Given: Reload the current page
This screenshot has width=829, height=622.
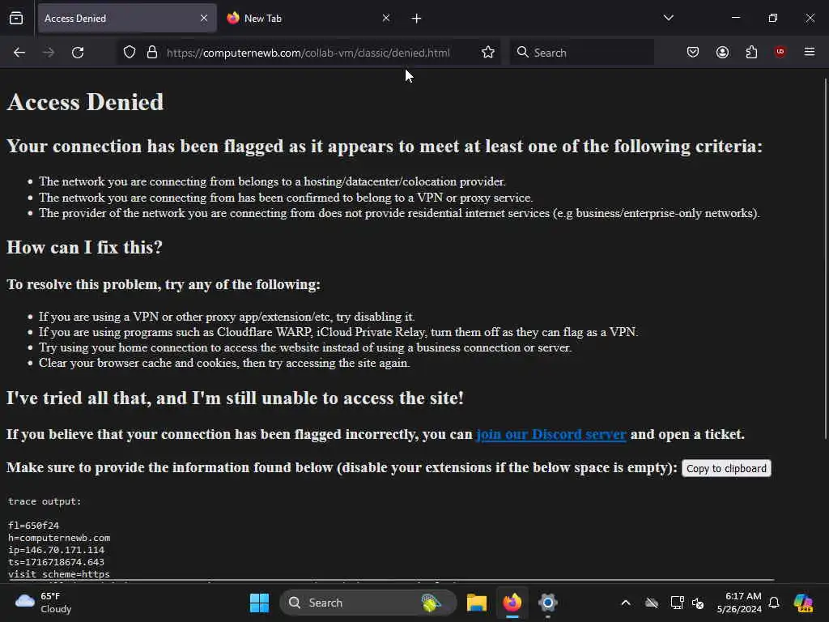Looking at the screenshot, I should [78, 53].
